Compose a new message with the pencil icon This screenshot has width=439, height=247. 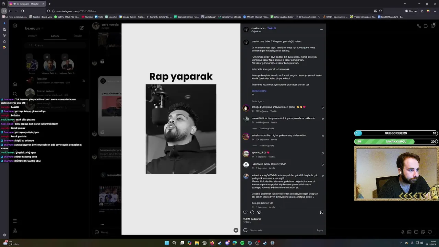(82, 28)
